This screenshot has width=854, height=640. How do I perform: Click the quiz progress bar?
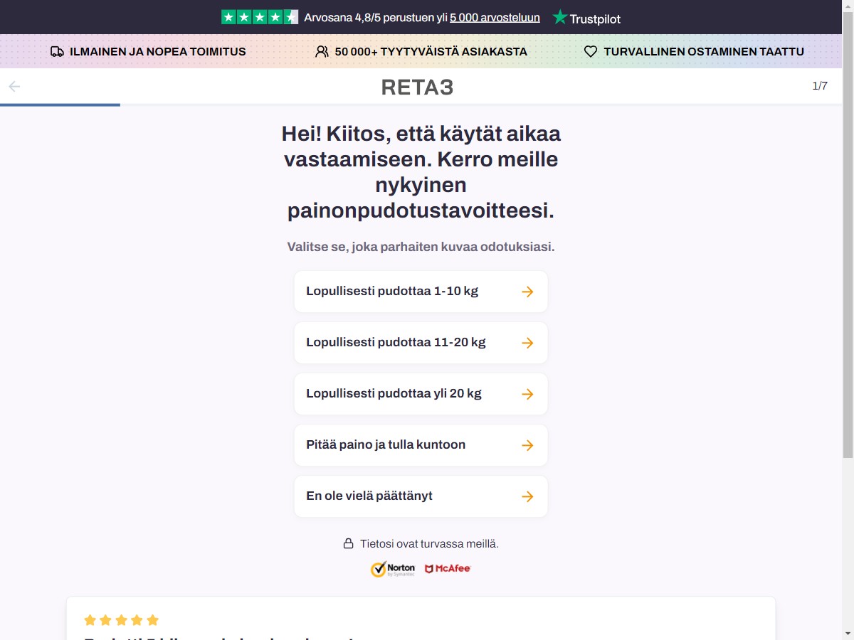point(421,105)
